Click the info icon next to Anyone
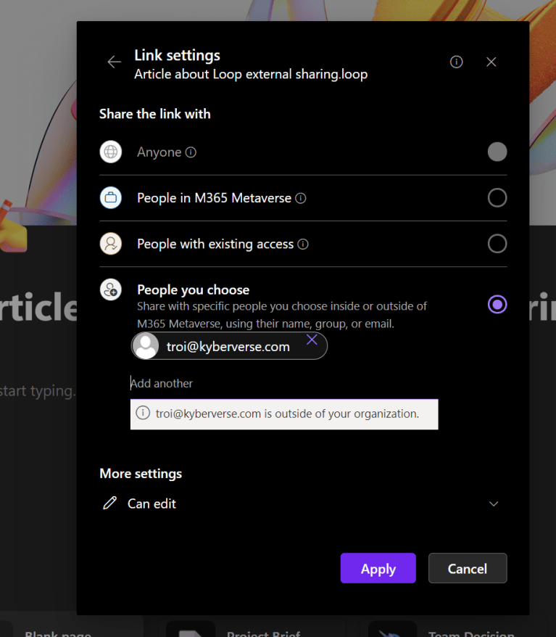This screenshot has height=637, width=556. 191,152
